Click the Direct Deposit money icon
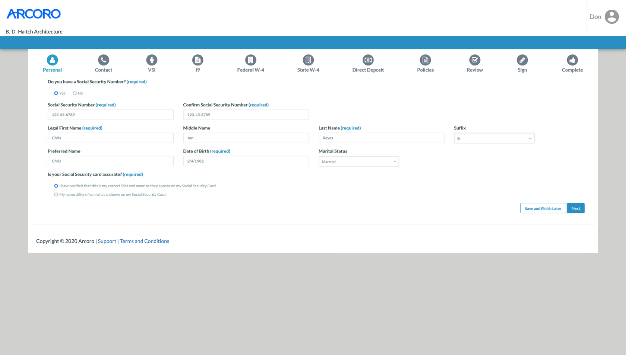This screenshot has width=626, height=355. click(368, 60)
